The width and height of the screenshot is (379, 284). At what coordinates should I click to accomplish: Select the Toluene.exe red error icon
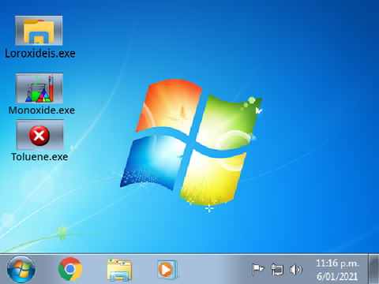(x=39, y=135)
